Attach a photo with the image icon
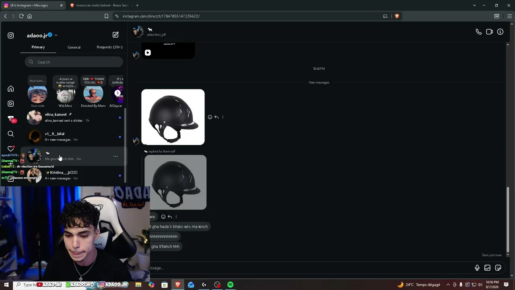The image size is (515, 290). (x=487, y=268)
